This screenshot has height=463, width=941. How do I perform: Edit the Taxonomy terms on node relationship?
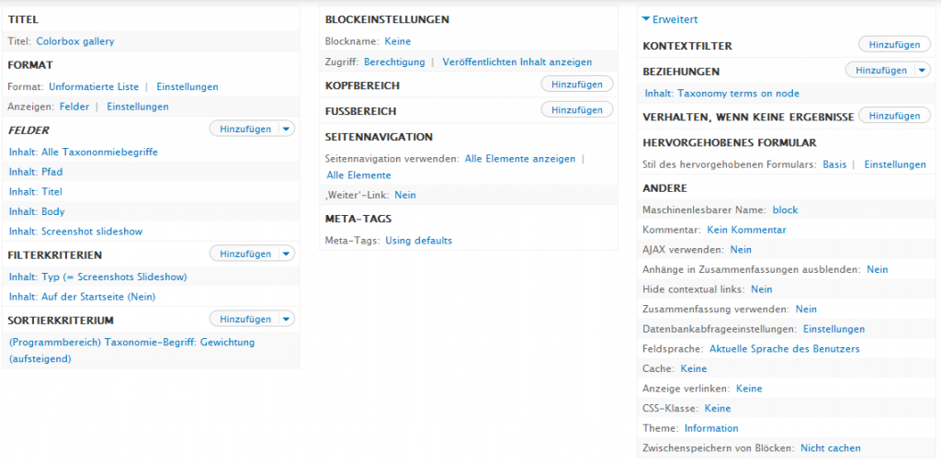click(x=721, y=94)
